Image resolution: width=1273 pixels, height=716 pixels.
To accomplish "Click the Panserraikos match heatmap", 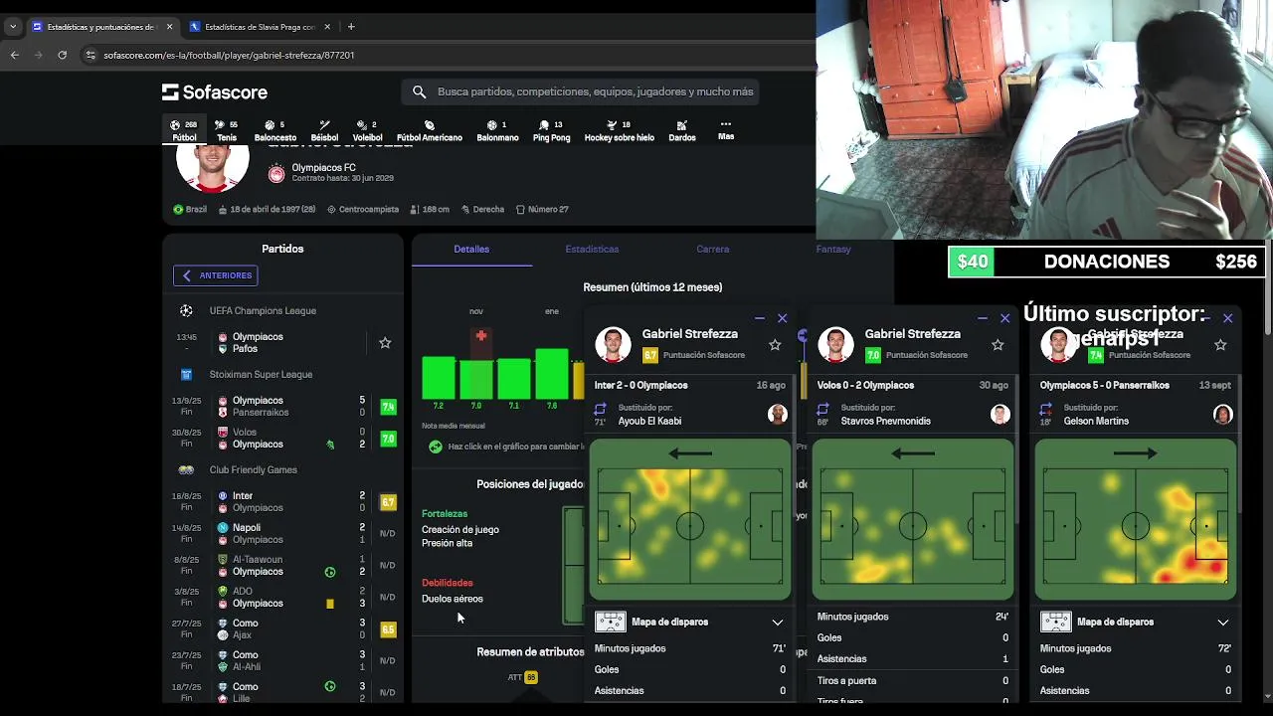I will point(1136,520).
